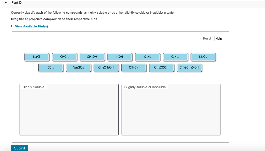
Task: Select the KOH compound tile
Action: tap(120, 57)
